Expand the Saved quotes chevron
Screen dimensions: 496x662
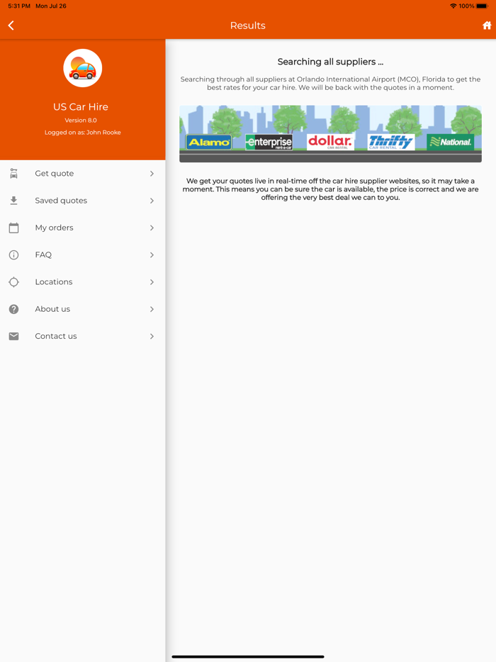(x=152, y=201)
